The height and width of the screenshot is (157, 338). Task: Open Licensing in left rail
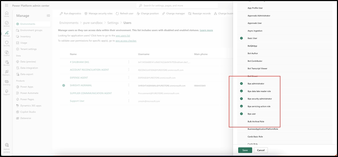click(x=7, y=83)
